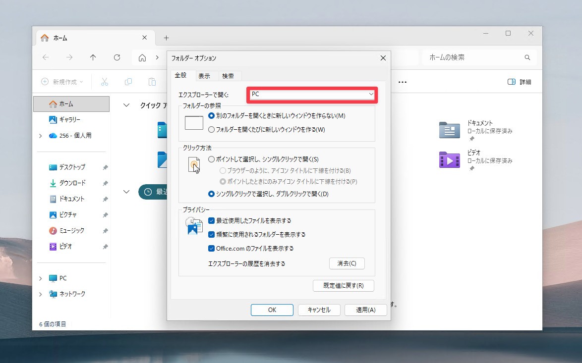Screen dimensions: 582x363
Task: Close the ホーム Explorer tab
Action: coord(144,38)
